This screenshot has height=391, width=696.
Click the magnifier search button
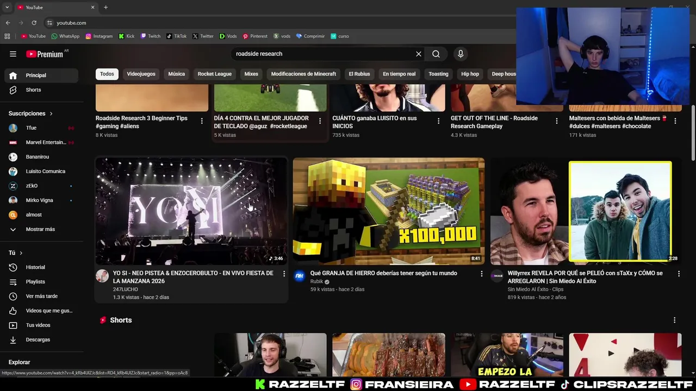click(436, 54)
